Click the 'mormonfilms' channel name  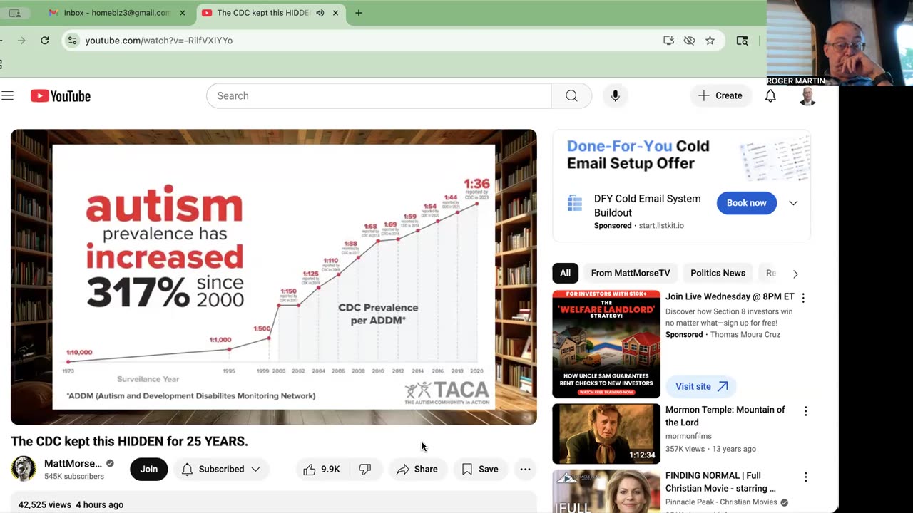pyautogui.click(x=687, y=436)
